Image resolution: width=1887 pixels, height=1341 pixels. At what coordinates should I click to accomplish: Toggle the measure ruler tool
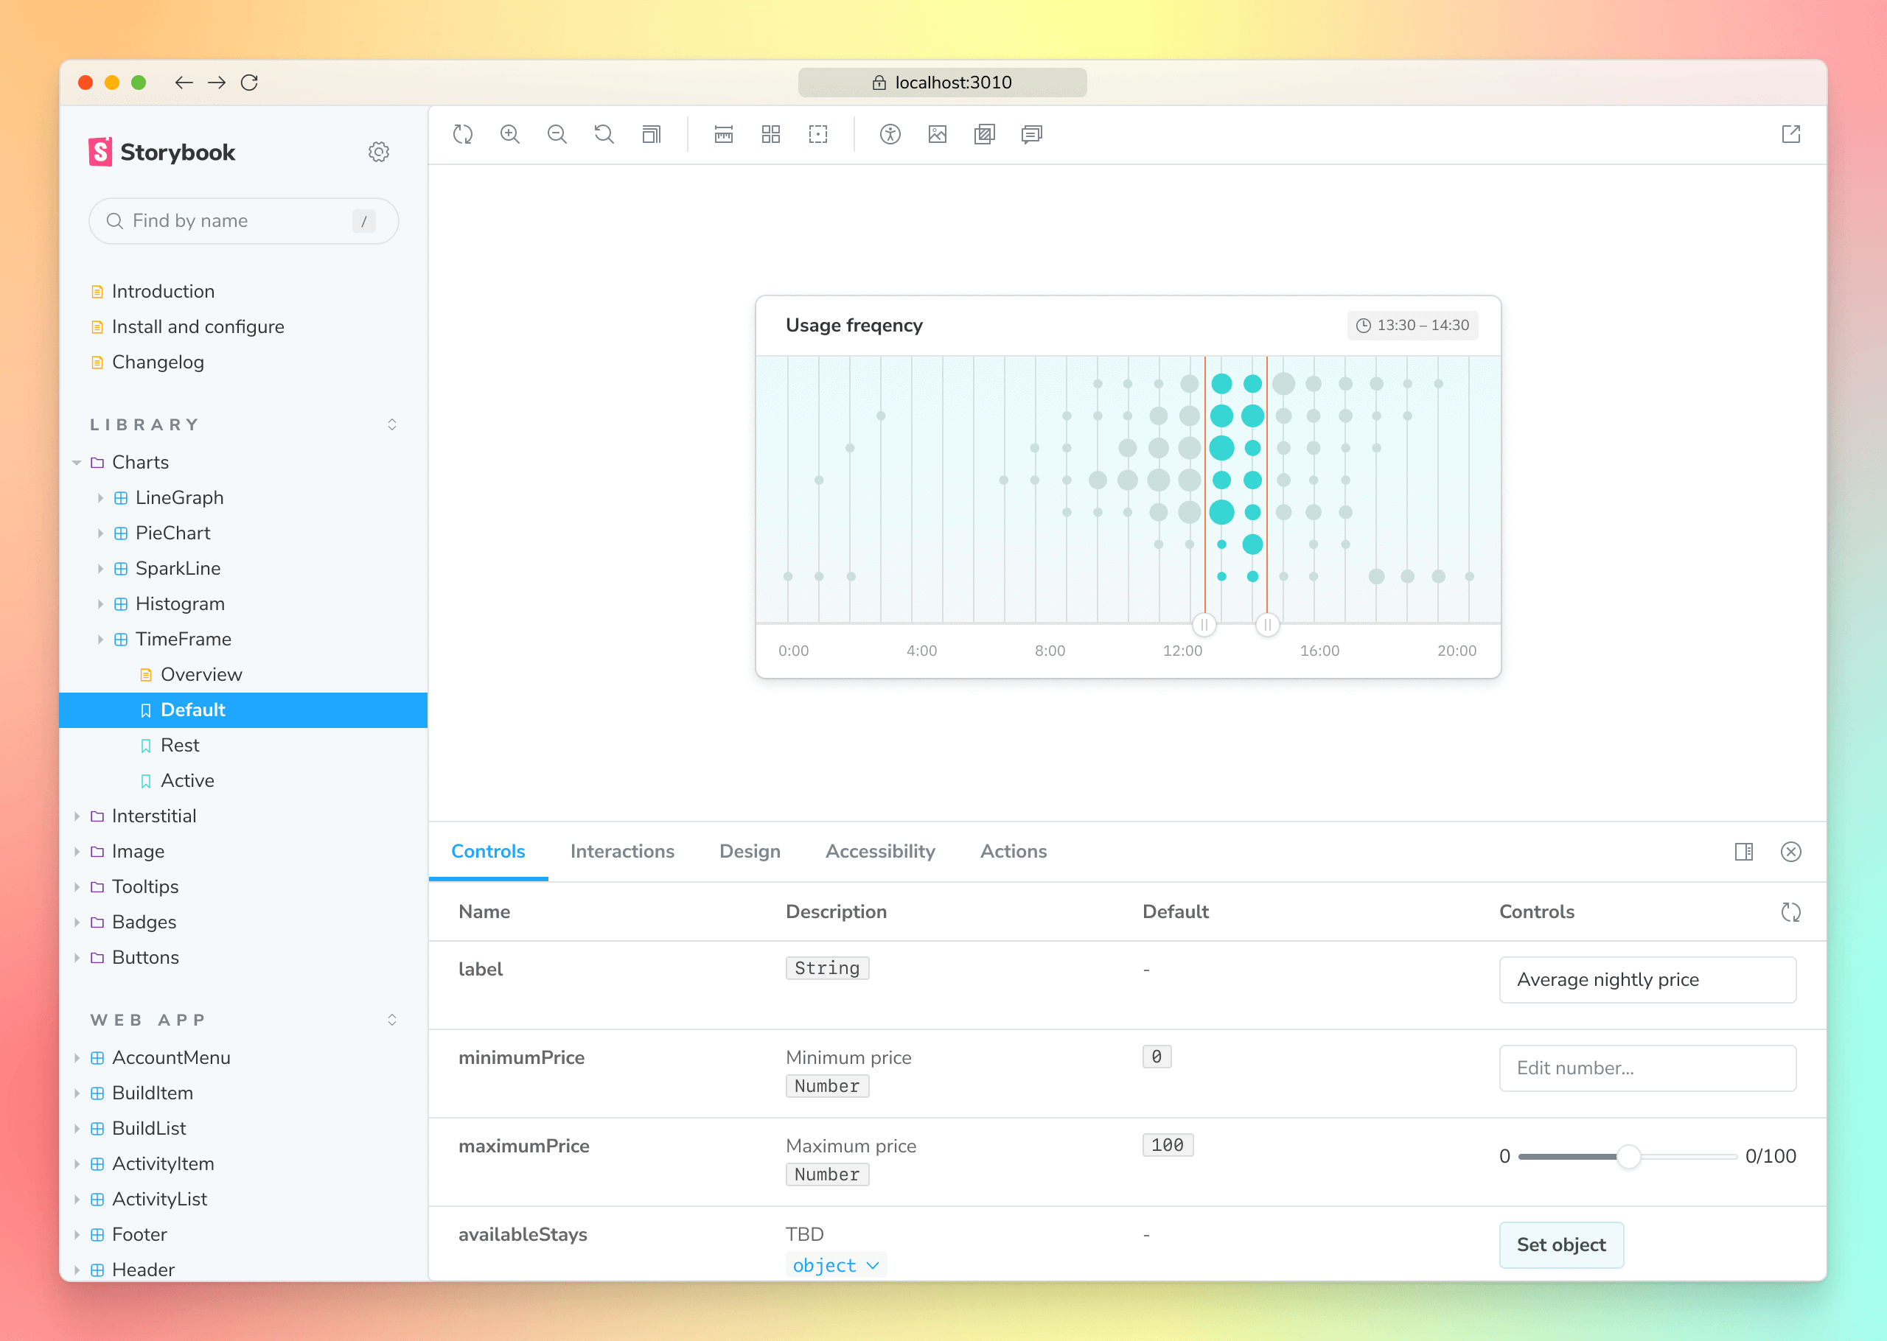(x=723, y=135)
